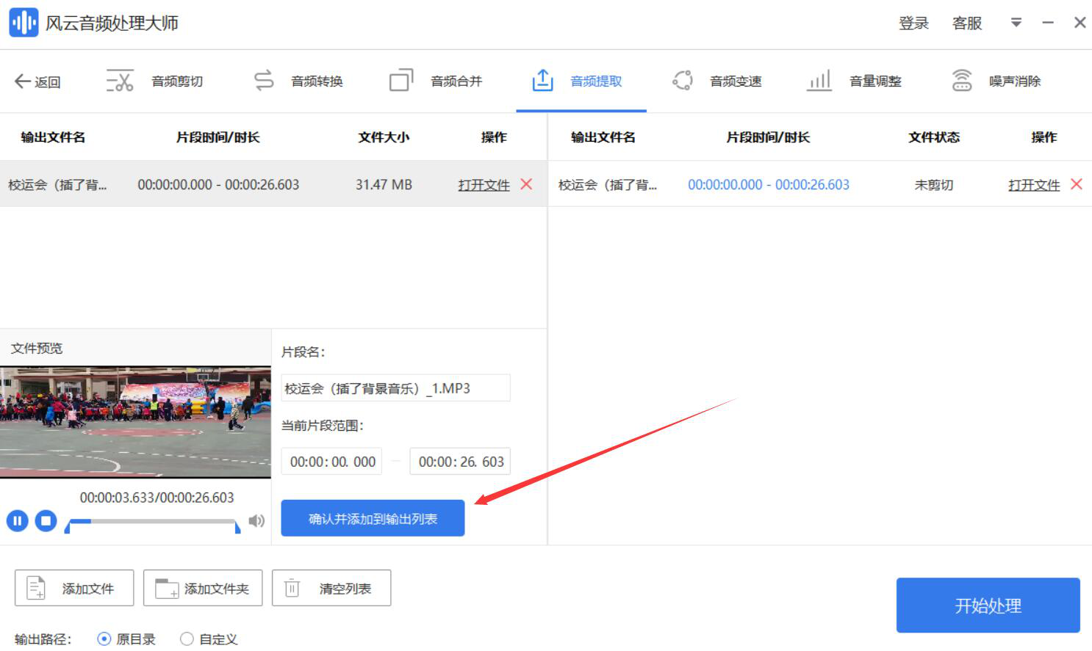The image size is (1092, 651).
Task: Open file link in right output list
Action: tap(1034, 185)
